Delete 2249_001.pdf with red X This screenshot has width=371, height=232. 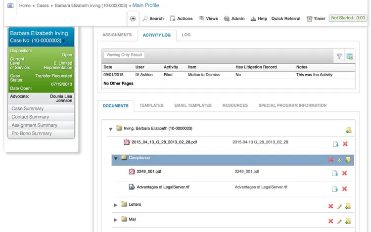click(344, 173)
